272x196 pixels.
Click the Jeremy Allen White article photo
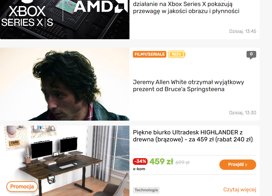point(65,84)
